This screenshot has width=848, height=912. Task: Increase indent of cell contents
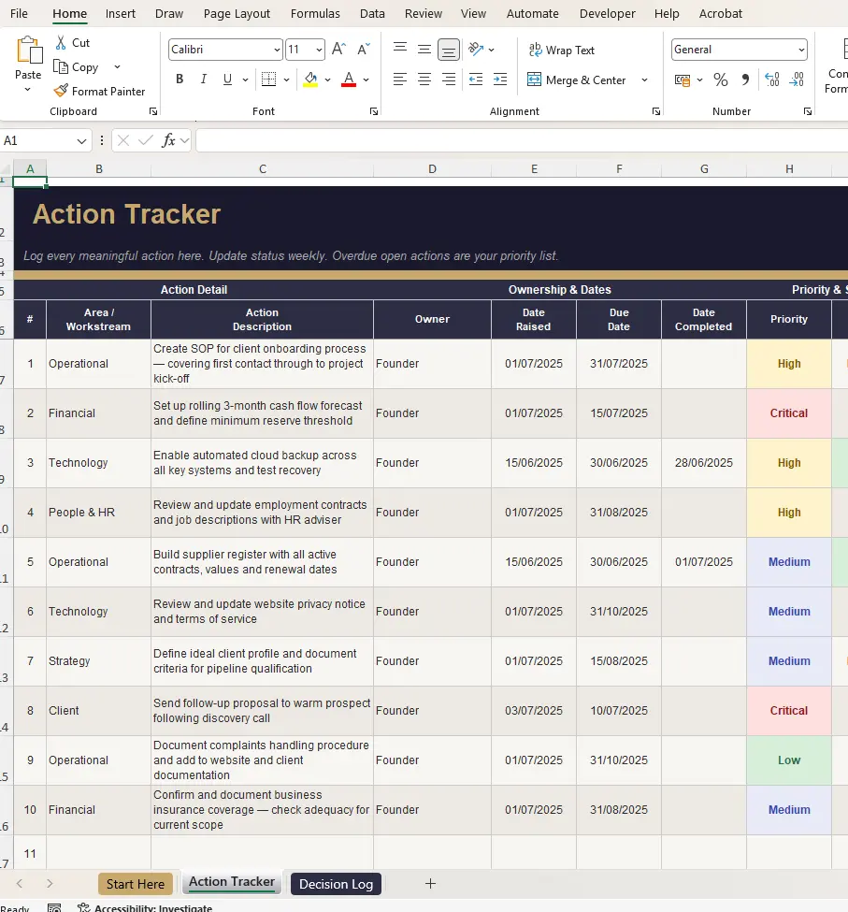(x=500, y=80)
